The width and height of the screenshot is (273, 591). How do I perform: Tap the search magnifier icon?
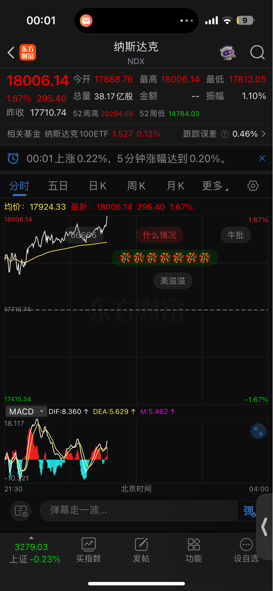[x=257, y=53]
